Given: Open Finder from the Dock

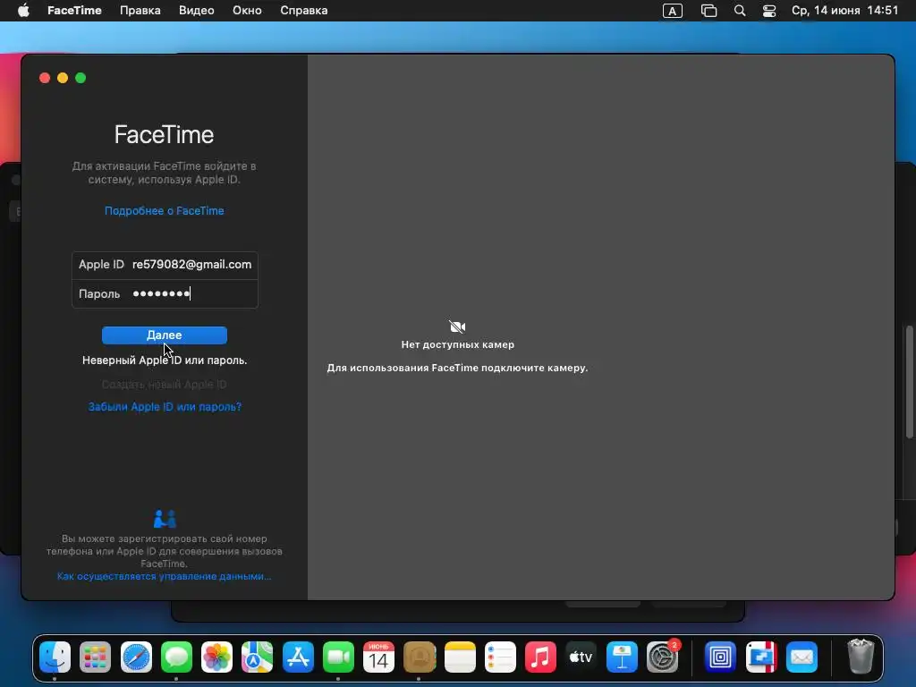Looking at the screenshot, I should click(x=55, y=657).
